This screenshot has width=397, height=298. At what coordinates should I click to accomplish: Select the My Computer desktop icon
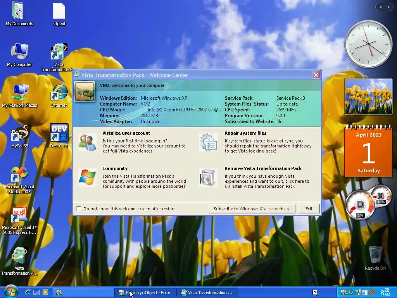click(19, 54)
